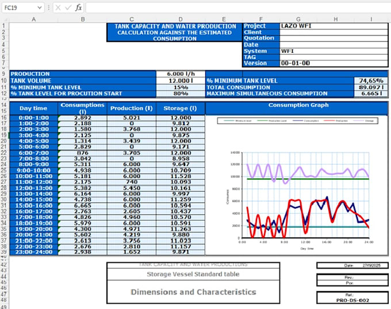Click the '74,65%' minimum tank level result
Viewport: 391px width, 309px height.
tap(371, 80)
